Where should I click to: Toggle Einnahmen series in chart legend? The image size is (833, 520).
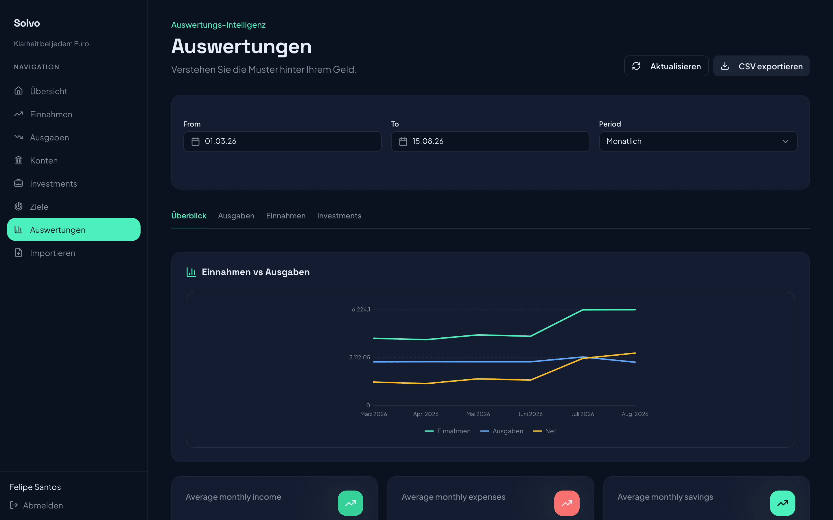pos(447,431)
